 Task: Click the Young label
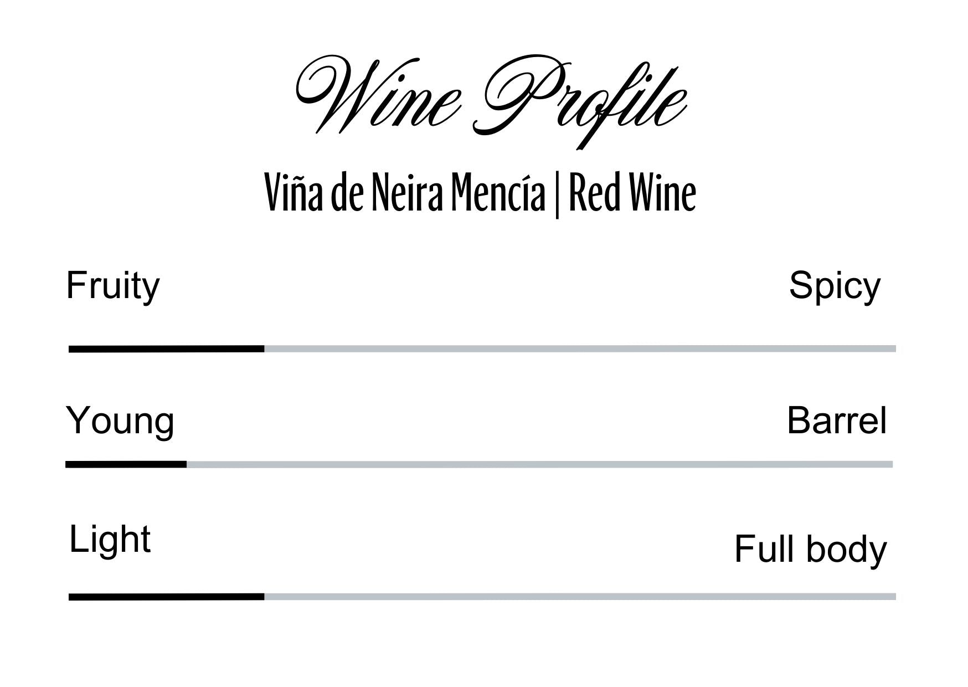tap(120, 421)
